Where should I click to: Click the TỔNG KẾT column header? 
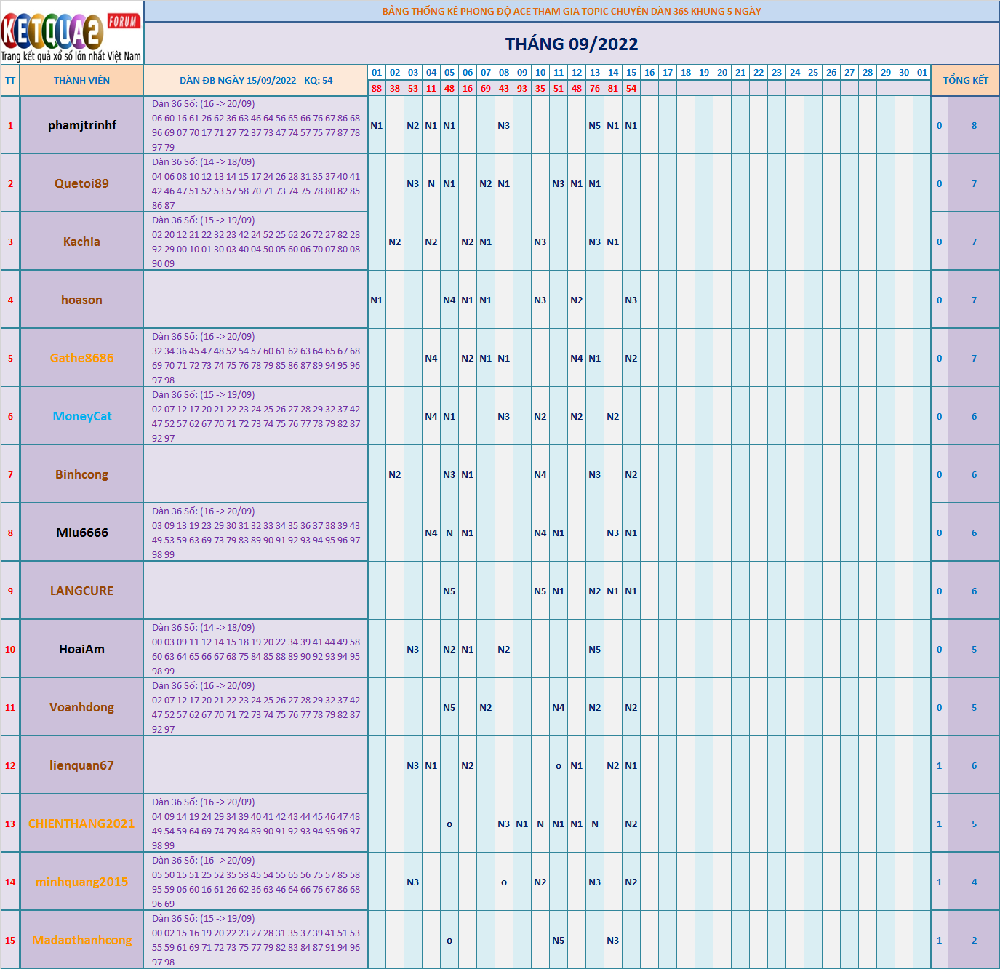click(x=965, y=80)
